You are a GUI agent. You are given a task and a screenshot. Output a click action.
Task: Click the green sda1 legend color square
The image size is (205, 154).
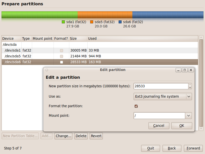click(x=63, y=22)
